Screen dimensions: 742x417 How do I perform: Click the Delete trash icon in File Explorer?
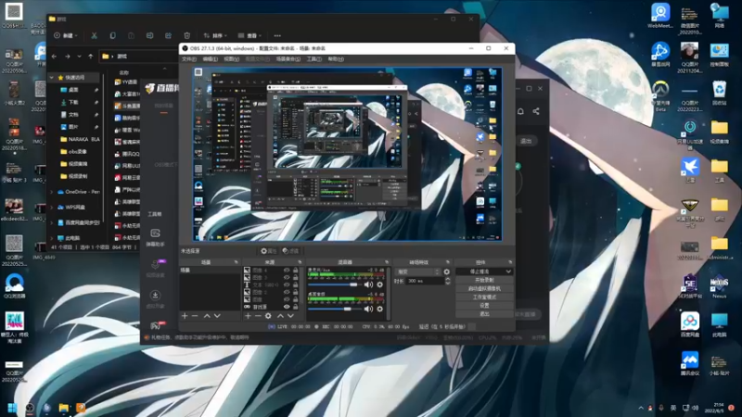point(187,35)
